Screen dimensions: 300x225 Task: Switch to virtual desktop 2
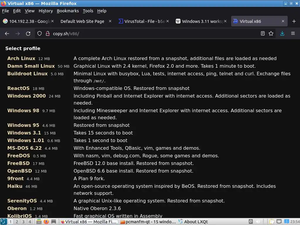point(17,222)
